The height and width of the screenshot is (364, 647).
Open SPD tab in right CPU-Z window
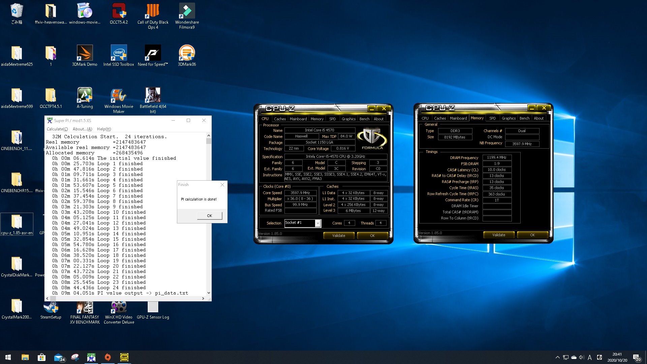click(492, 118)
